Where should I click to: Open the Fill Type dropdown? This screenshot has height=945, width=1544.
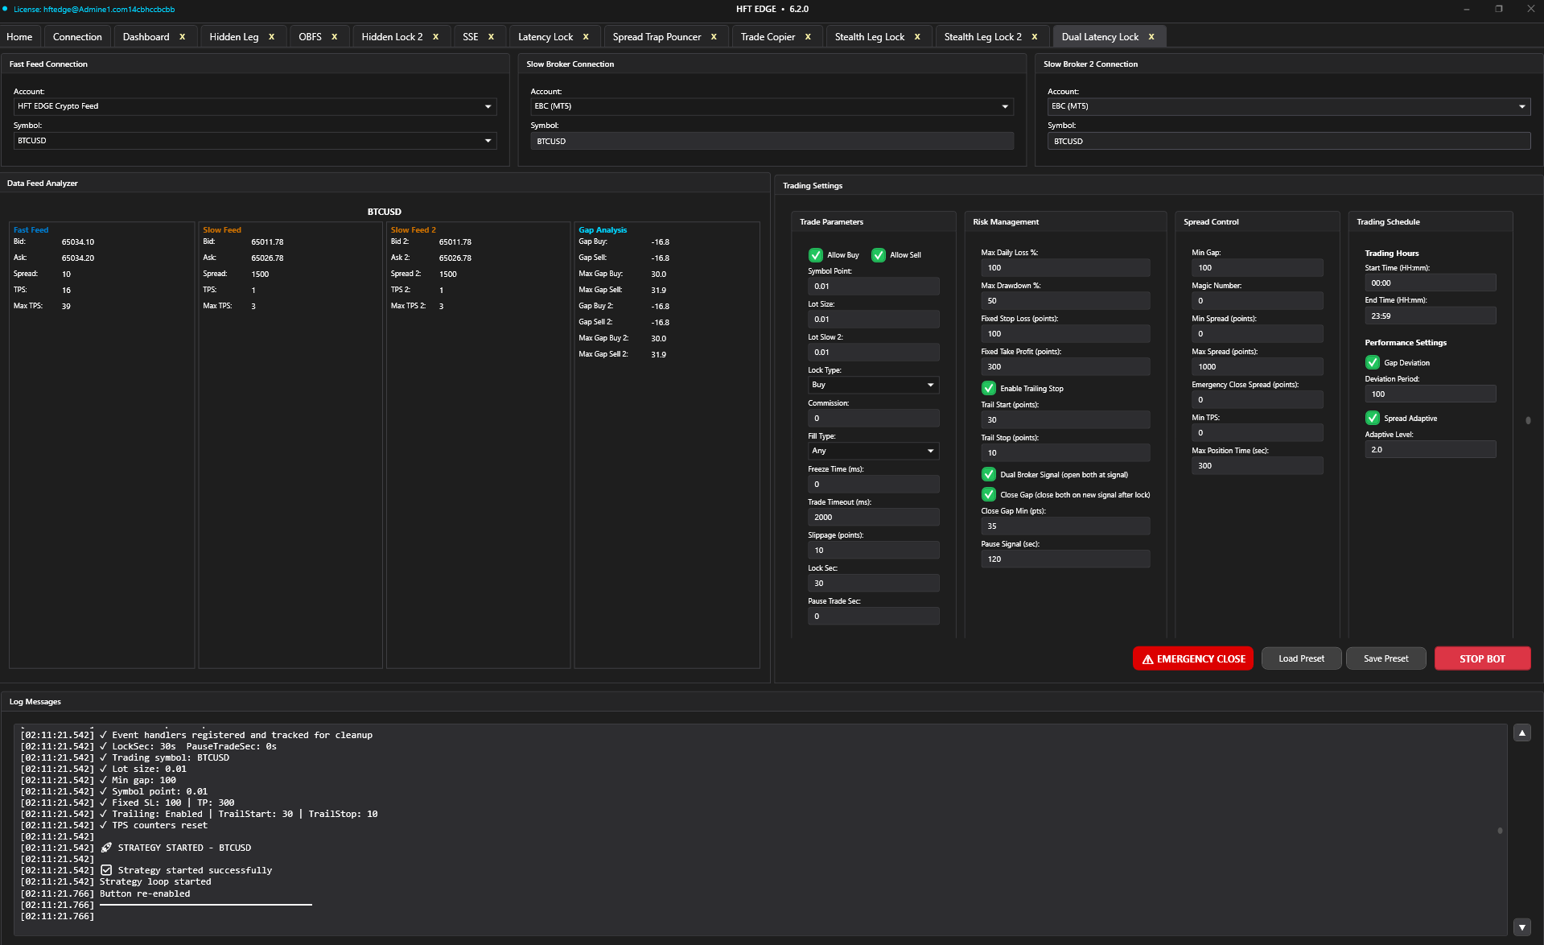[873, 451]
